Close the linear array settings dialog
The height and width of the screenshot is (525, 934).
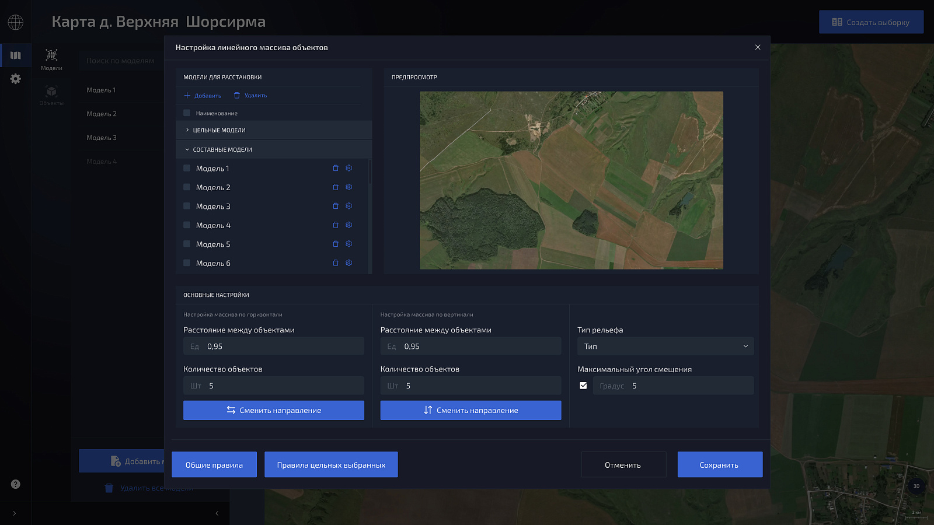point(758,47)
